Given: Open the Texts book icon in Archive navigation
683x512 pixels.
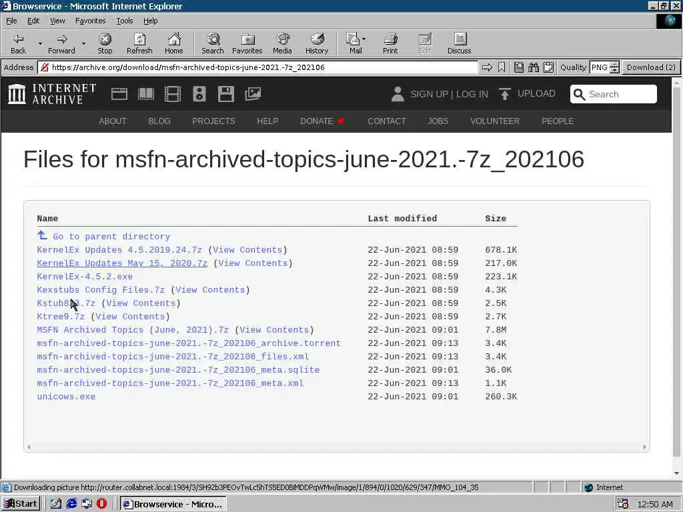Looking at the screenshot, I should pyautogui.click(x=146, y=94).
